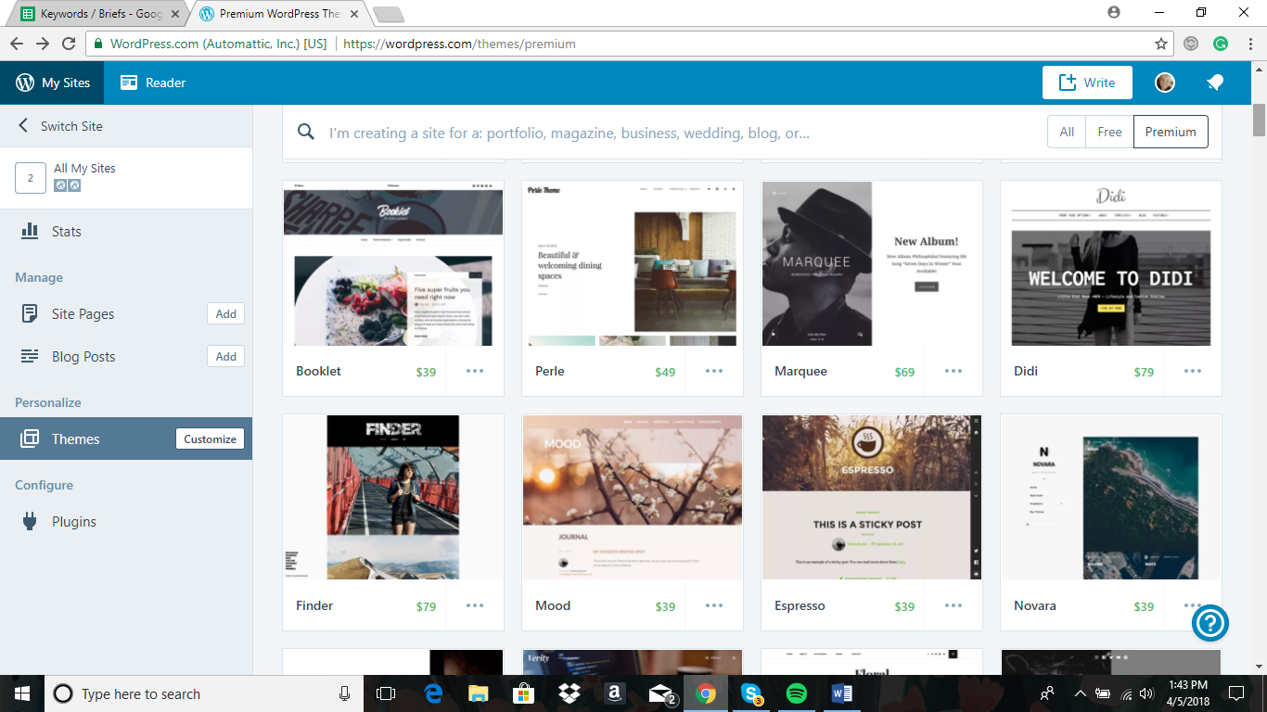1267x712 pixels.
Task: Click the Plugins plug icon
Action: click(30, 522)
